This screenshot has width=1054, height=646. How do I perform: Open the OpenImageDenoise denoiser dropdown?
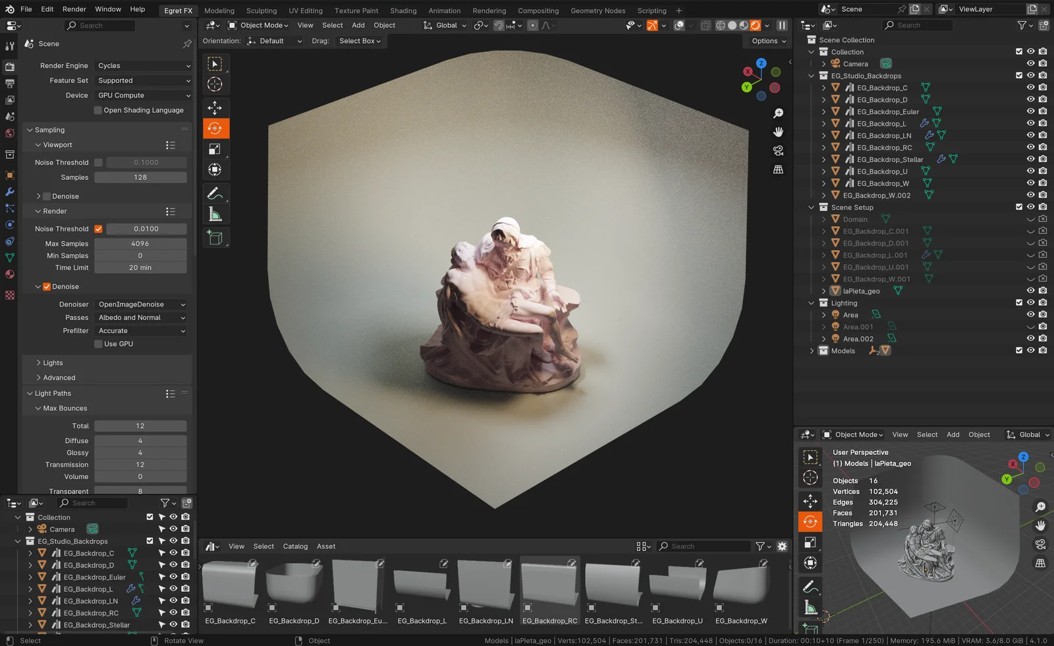[140, 304]
